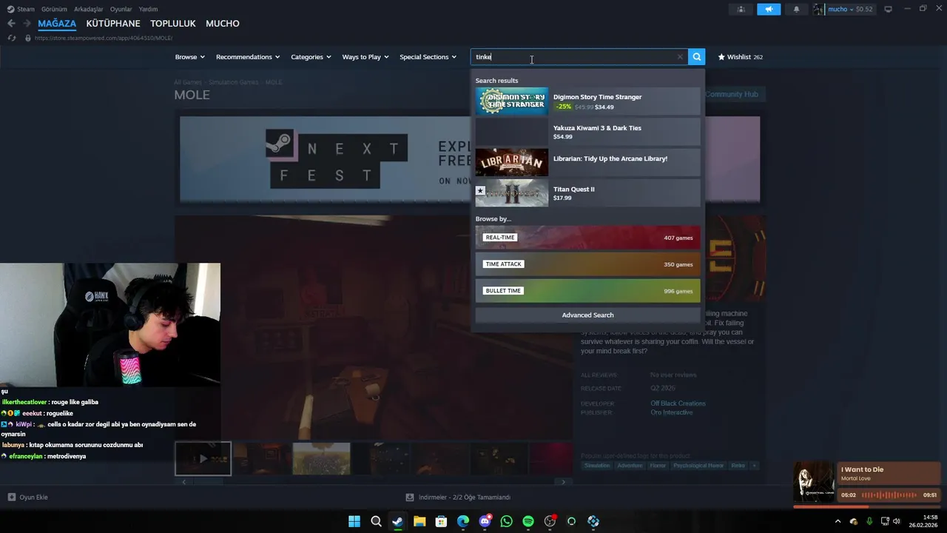The image size is (947, 533).
Task: Open the Arkadaşlar menu
Action: [x=89, y=9]
